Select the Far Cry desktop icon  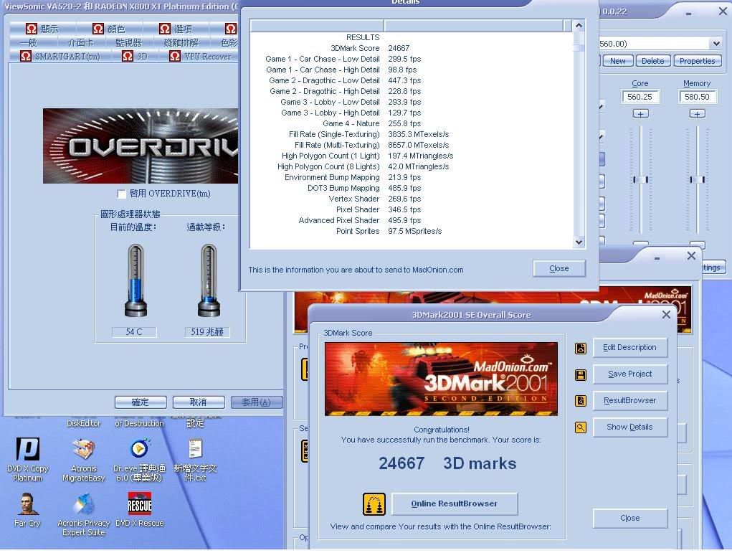point(27,509)
